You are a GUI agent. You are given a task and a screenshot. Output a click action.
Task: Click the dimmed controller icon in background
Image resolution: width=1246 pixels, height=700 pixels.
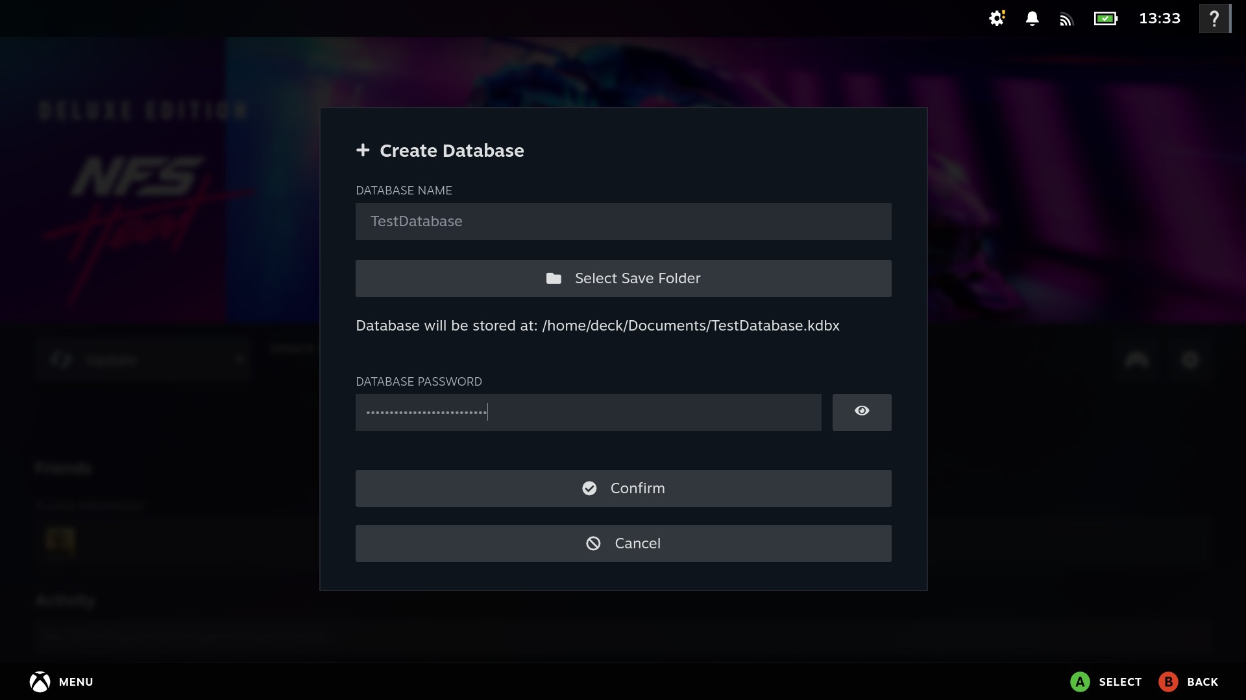1136,360
